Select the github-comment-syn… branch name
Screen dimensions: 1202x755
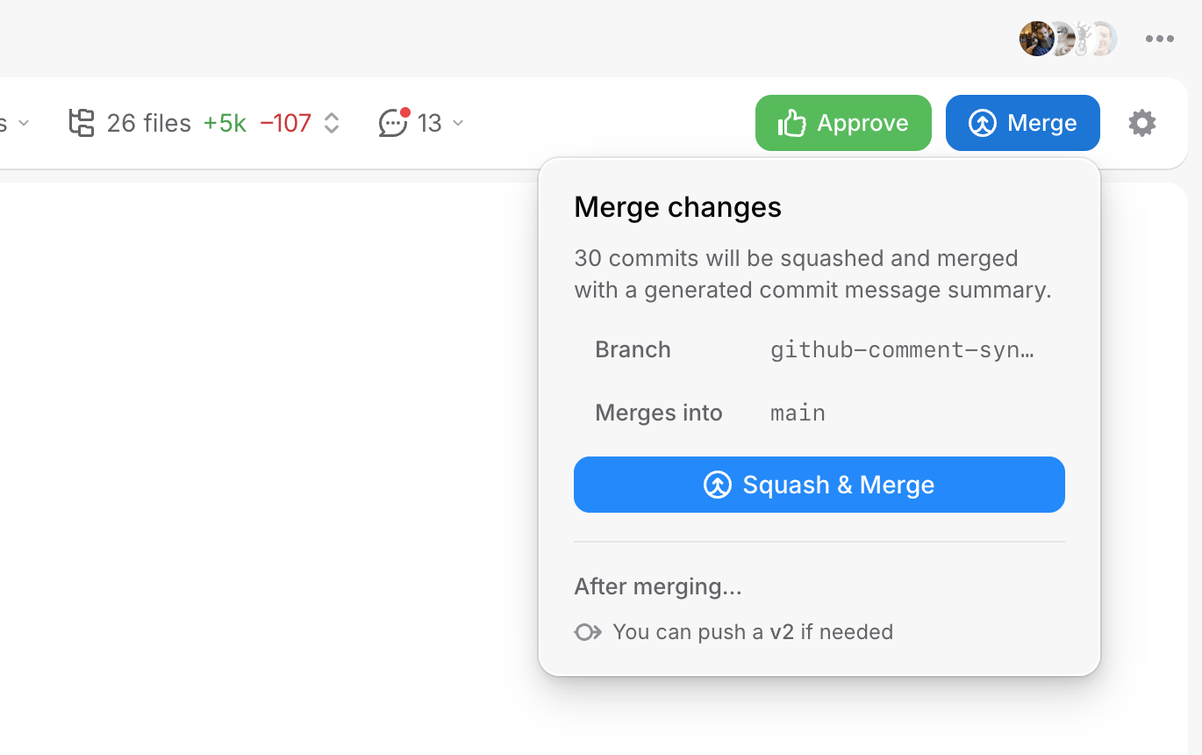tap(902, 349)
